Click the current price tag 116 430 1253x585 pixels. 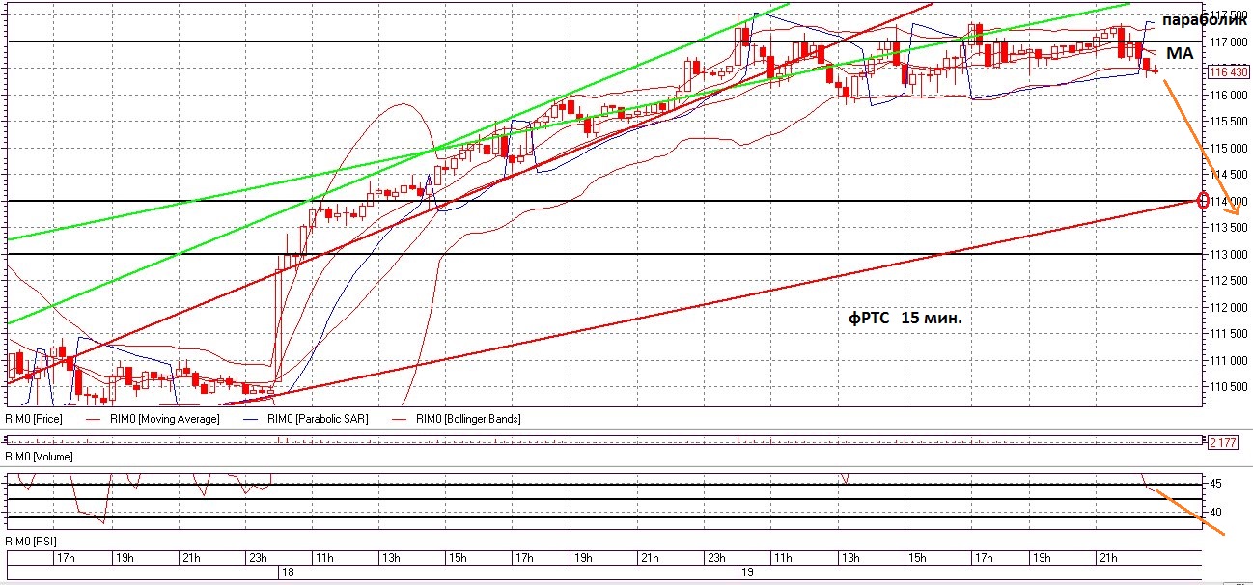[1230, 71]
